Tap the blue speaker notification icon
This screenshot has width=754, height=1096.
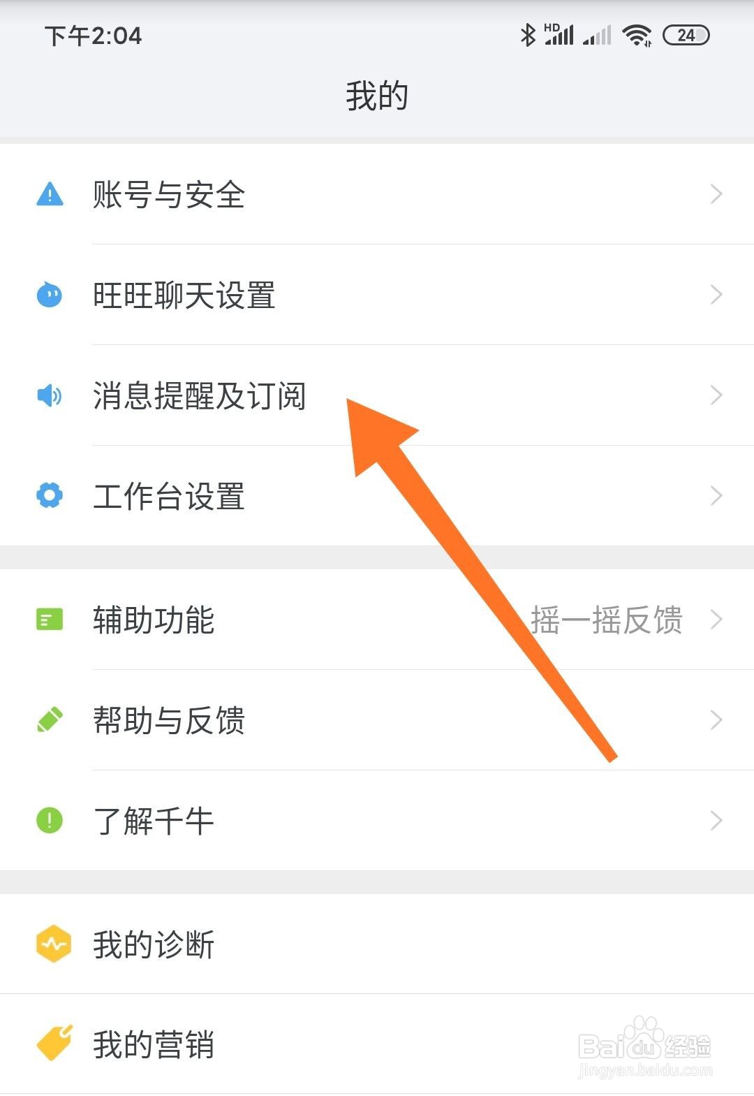pos(50,395)
